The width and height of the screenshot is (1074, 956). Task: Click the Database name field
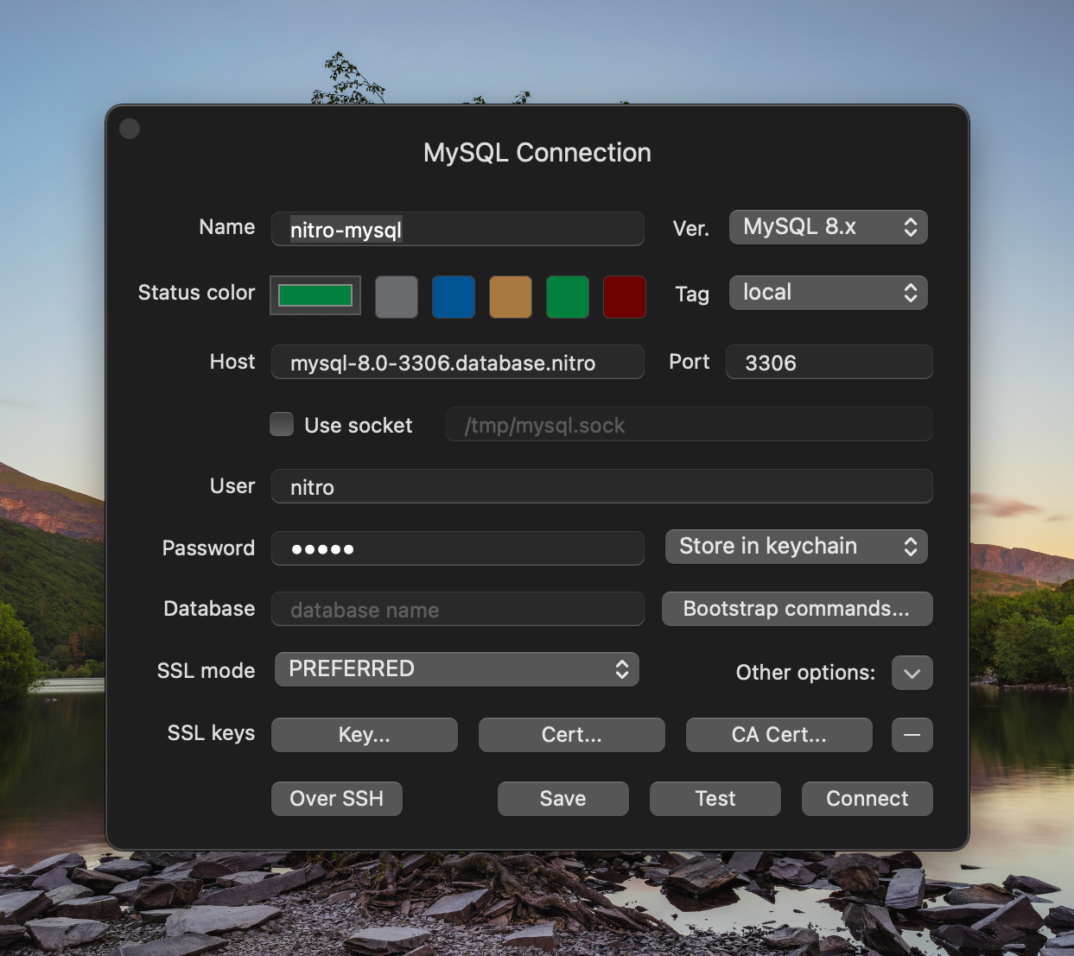[x=458, y=610]
